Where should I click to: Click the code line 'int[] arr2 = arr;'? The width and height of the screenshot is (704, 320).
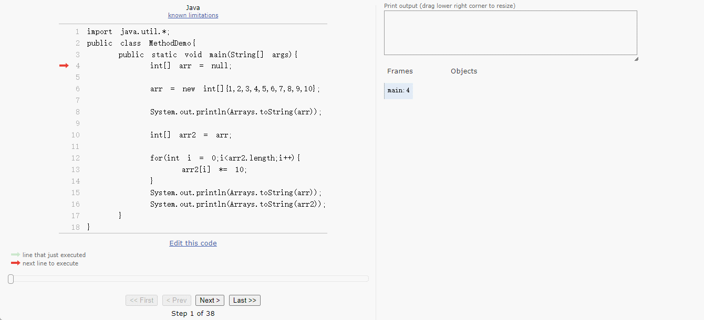[x=190, y=135]
